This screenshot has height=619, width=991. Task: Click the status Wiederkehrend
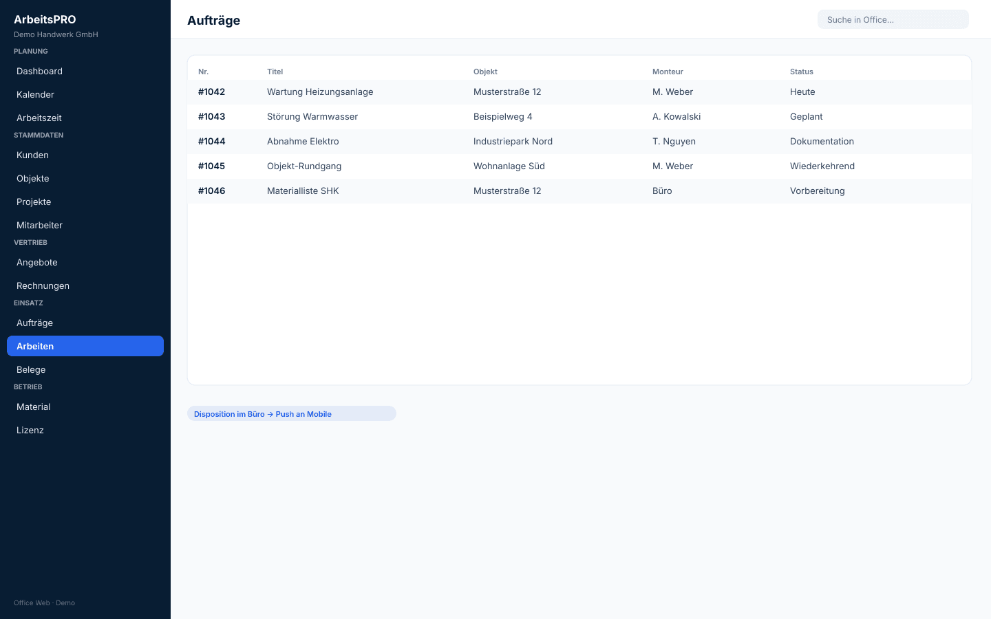[x=822, y=166]
